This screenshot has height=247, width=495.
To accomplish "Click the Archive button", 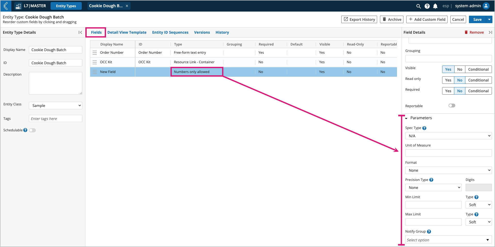I will tap(392, 20).
